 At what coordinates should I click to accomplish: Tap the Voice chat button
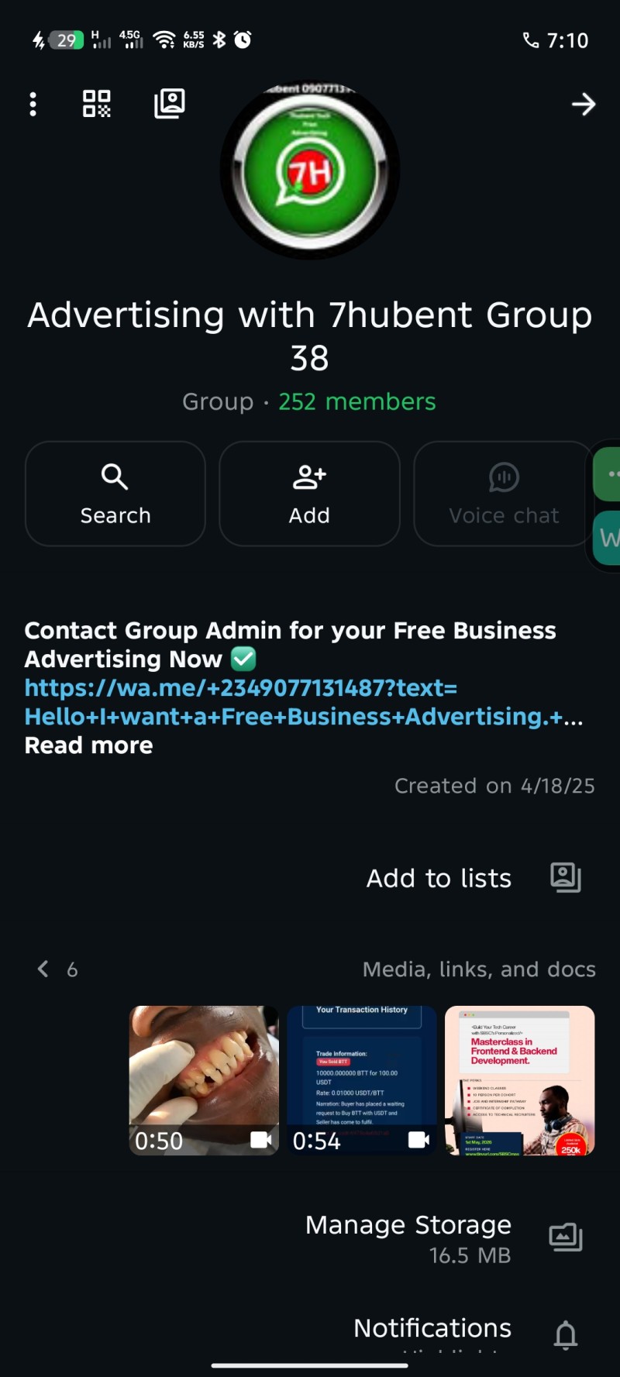(504, 494)
